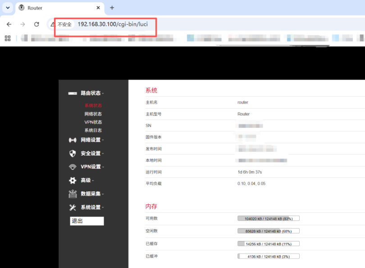
Task: Open 网络状态 submenu item
Action: point(93,114)
